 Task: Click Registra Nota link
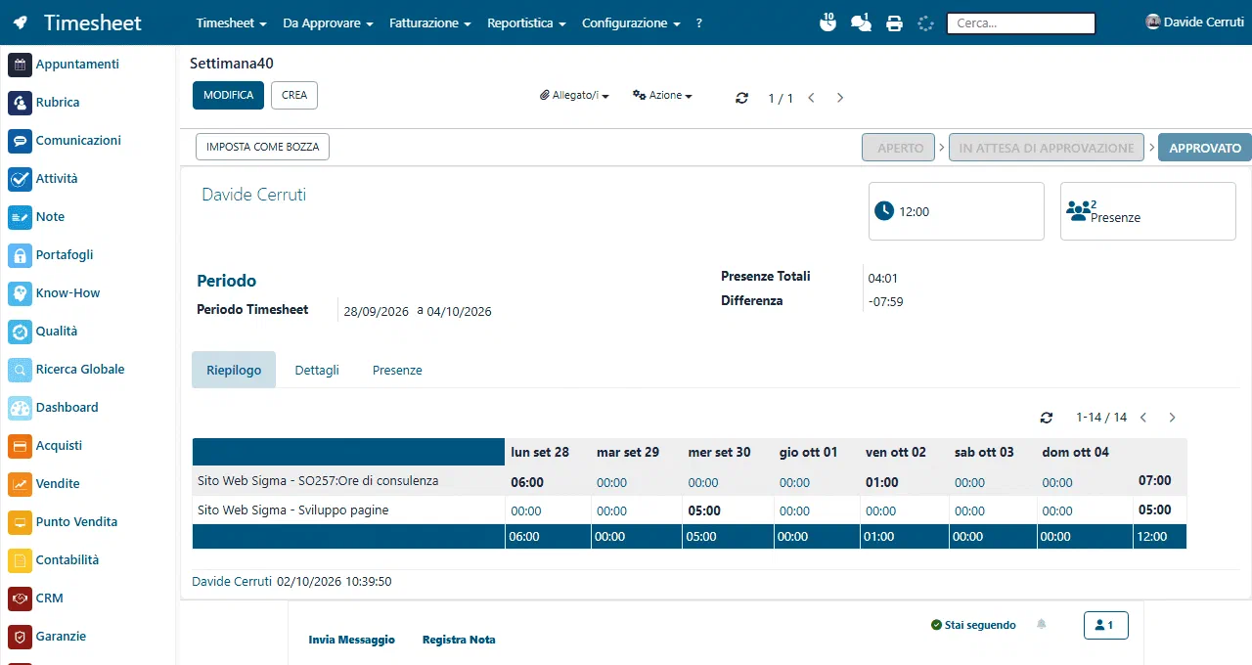pyautogui.click(x=459, y=640)
